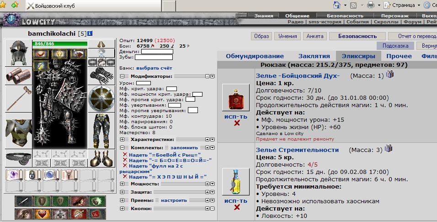Open the Безопасность top menu
437x222 pixels.
(345, 16)
